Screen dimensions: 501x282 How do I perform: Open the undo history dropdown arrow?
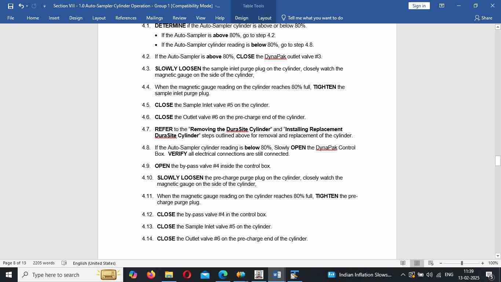[27, 6]
